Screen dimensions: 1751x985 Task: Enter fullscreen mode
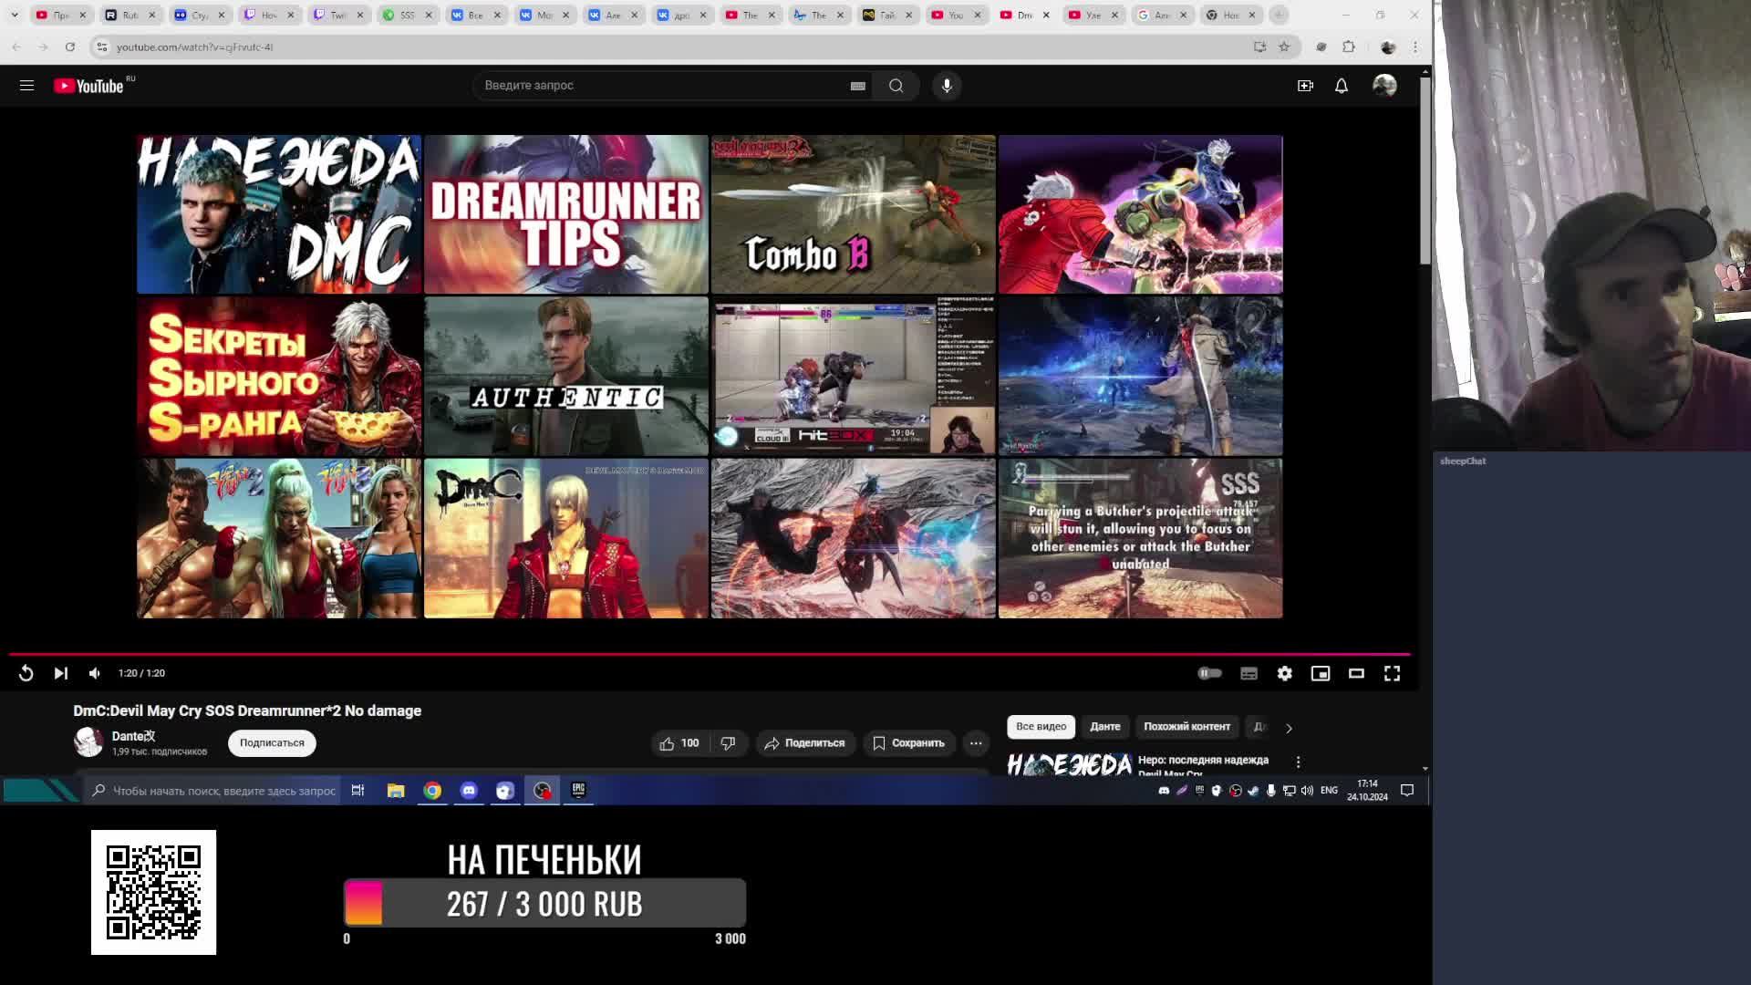click(1392, 673)
